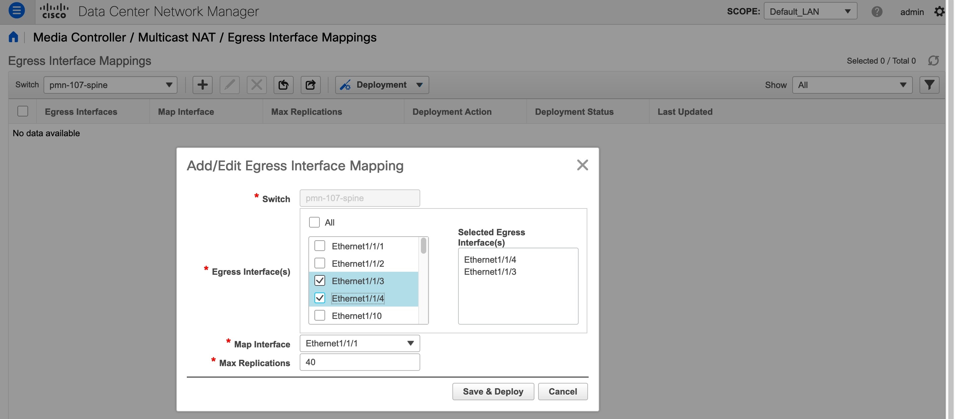This screenshot has height=419, width=955.
Task: Uncheck the Ethernet1/1/3 checkbox
Action: click(319, 280)
